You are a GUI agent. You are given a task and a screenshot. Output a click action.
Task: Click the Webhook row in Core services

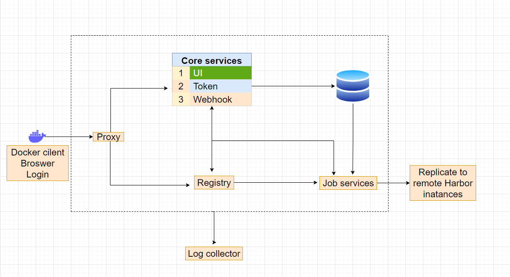tap(220, 100)
